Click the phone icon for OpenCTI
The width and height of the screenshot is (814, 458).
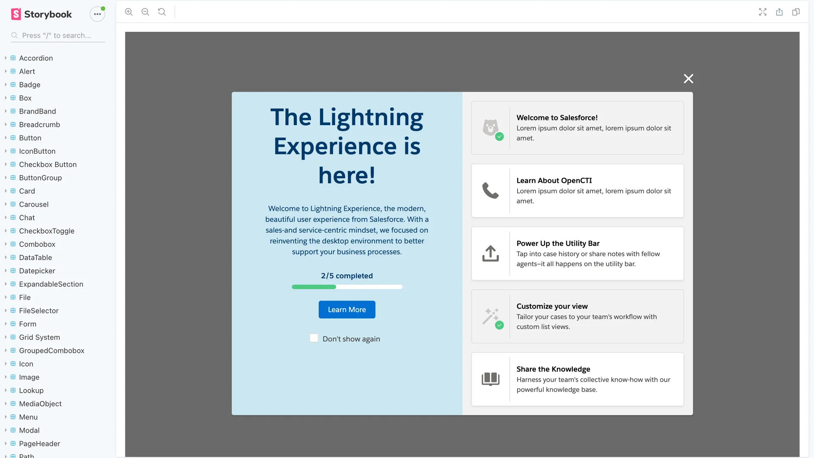tap(491, 191)
